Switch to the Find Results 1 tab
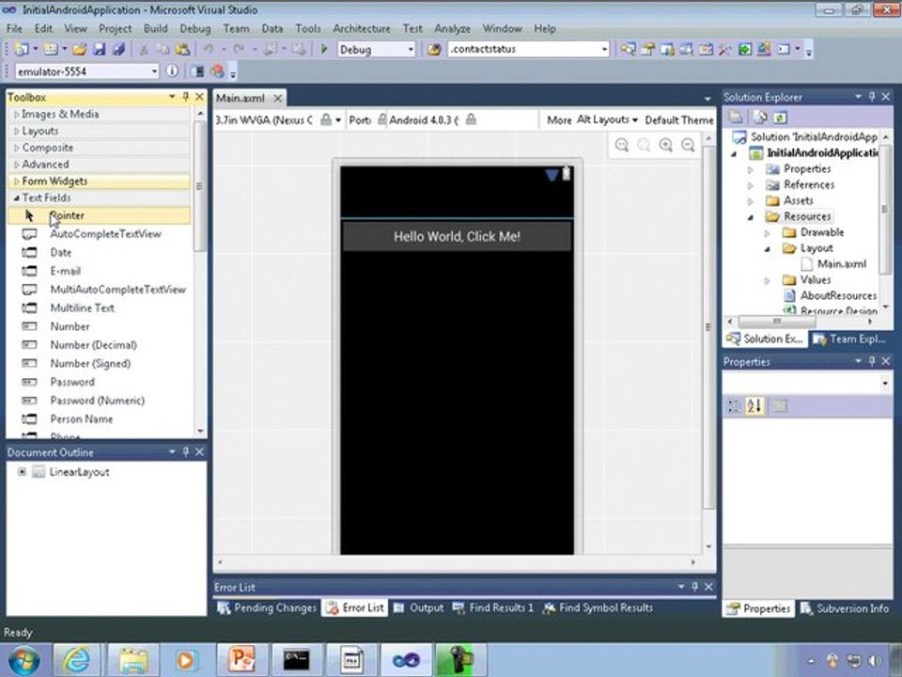 click(493, 608)
